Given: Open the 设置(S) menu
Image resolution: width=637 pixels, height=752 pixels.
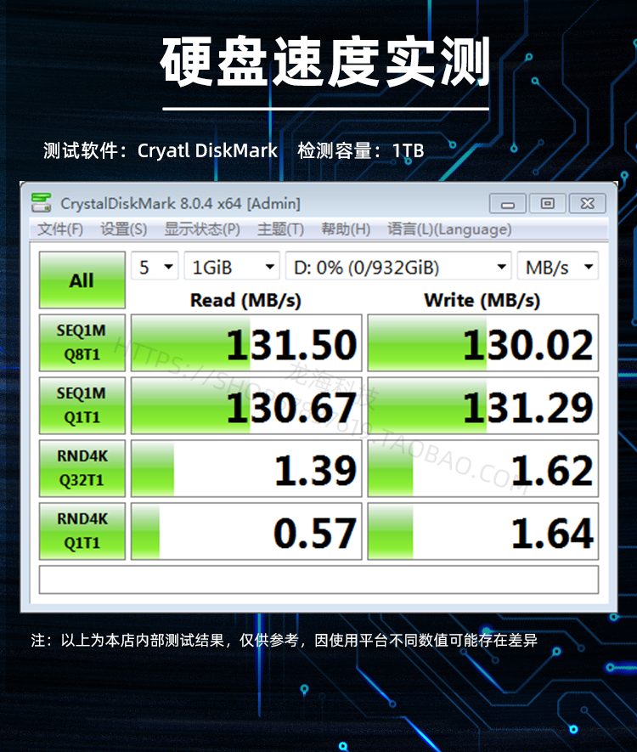Looking at the screenshot, I should (x=124, y=229).
